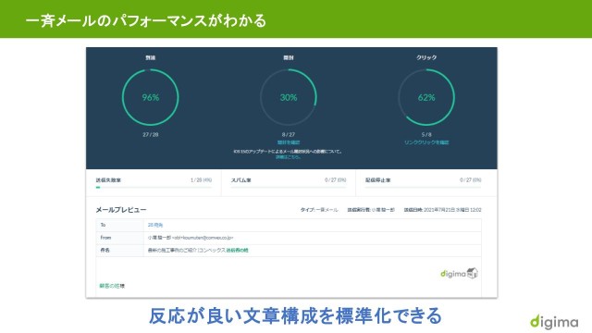Select the 8/27 opened count
592x333 pixels.
point(289,134)
